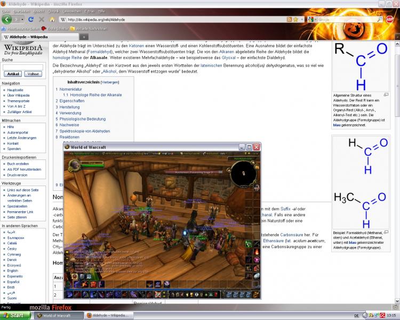Click the Artikel search button

(x=13, y=74)
